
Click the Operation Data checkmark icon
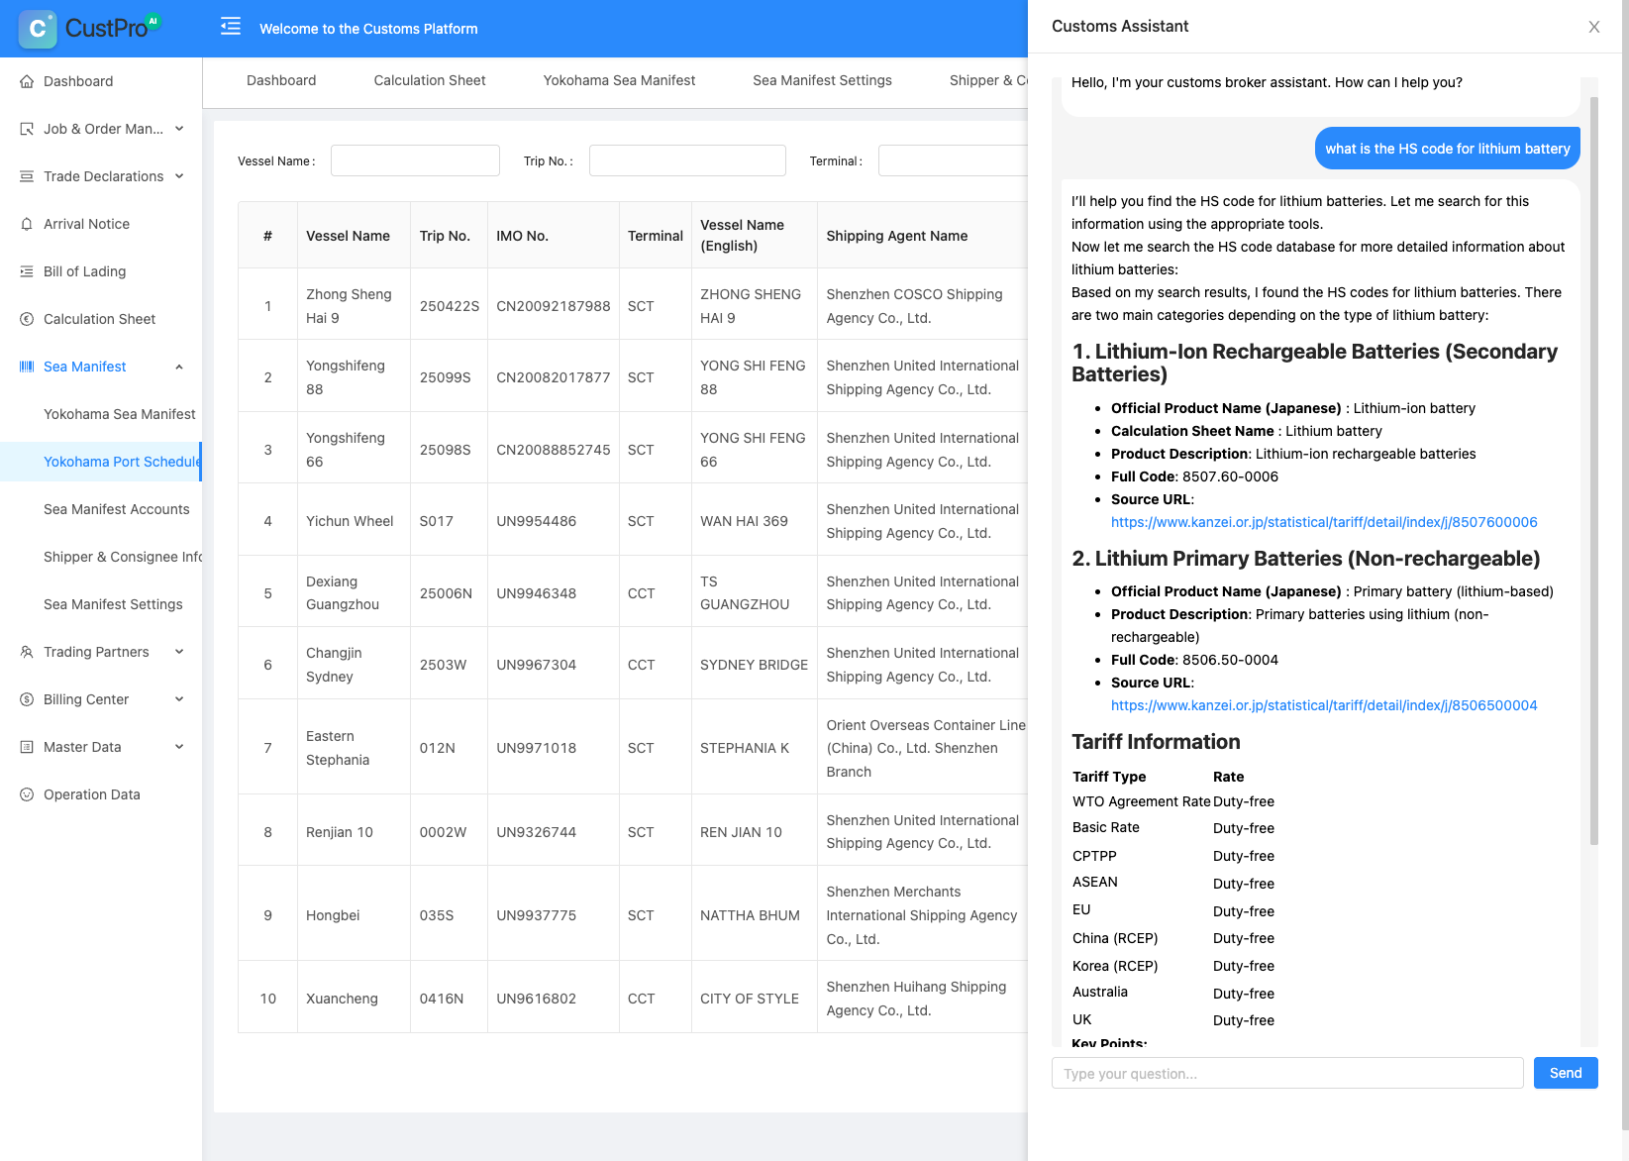[x=27, y=794]
